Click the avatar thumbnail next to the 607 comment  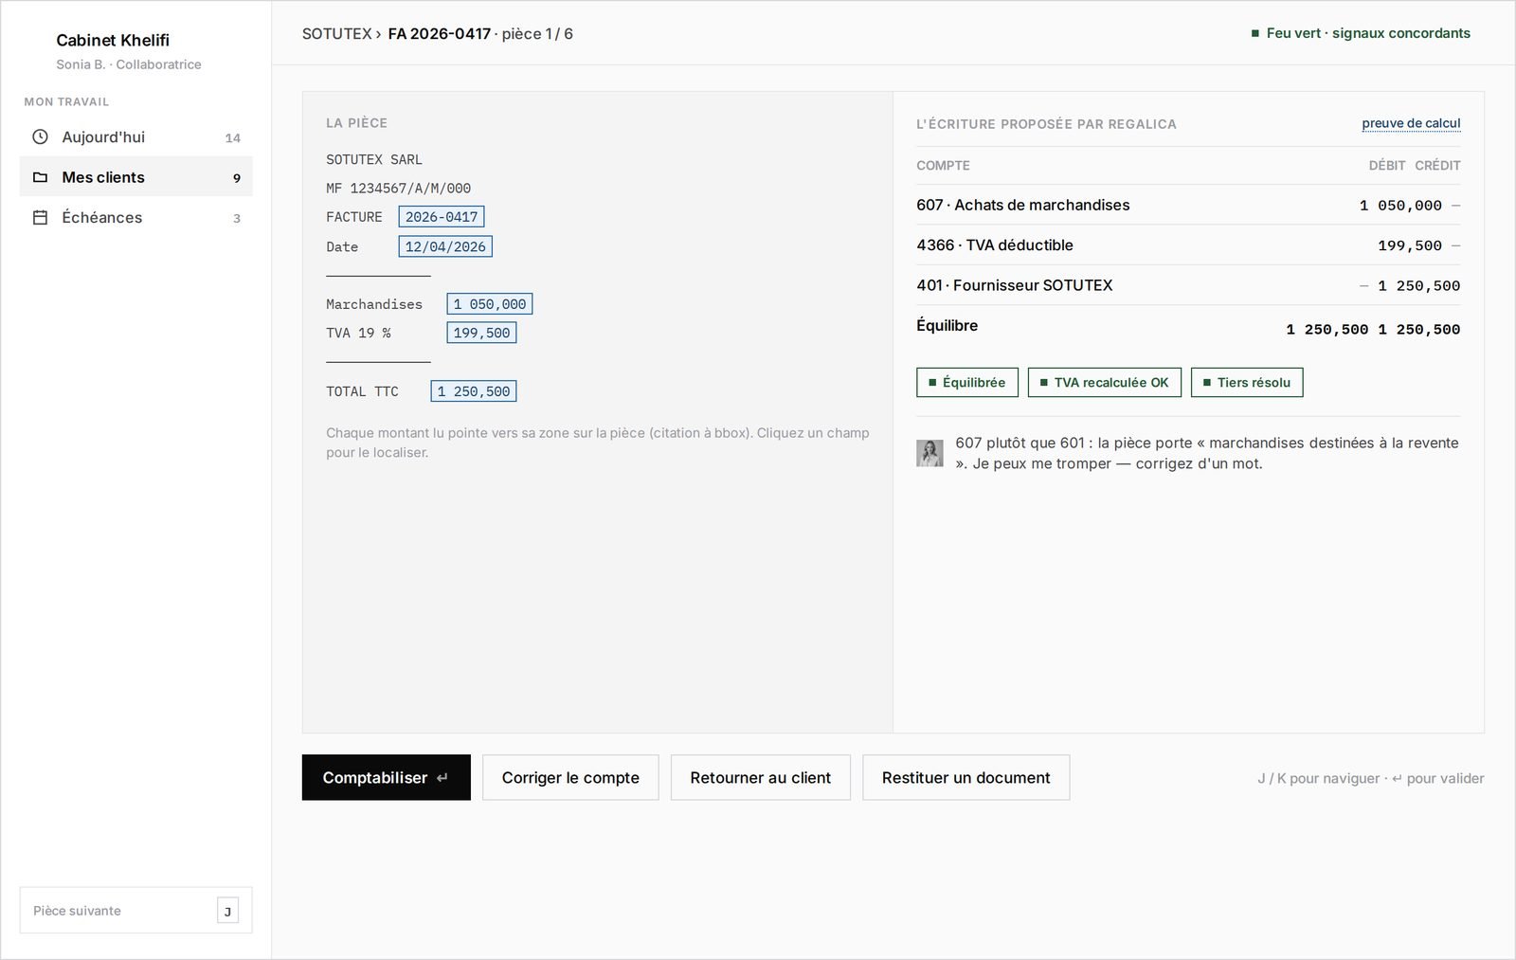[929, 453]
